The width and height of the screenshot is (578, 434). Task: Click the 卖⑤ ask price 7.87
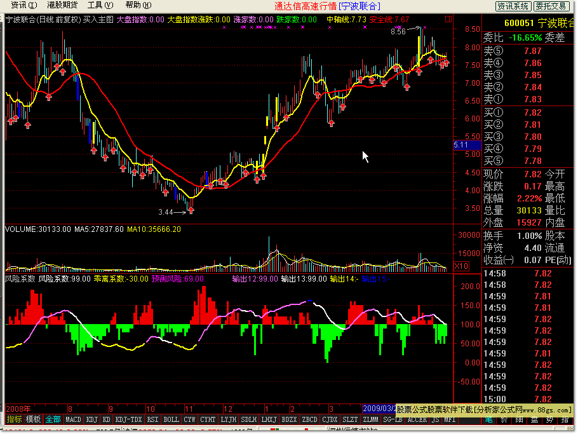click(x=533, y=51)
